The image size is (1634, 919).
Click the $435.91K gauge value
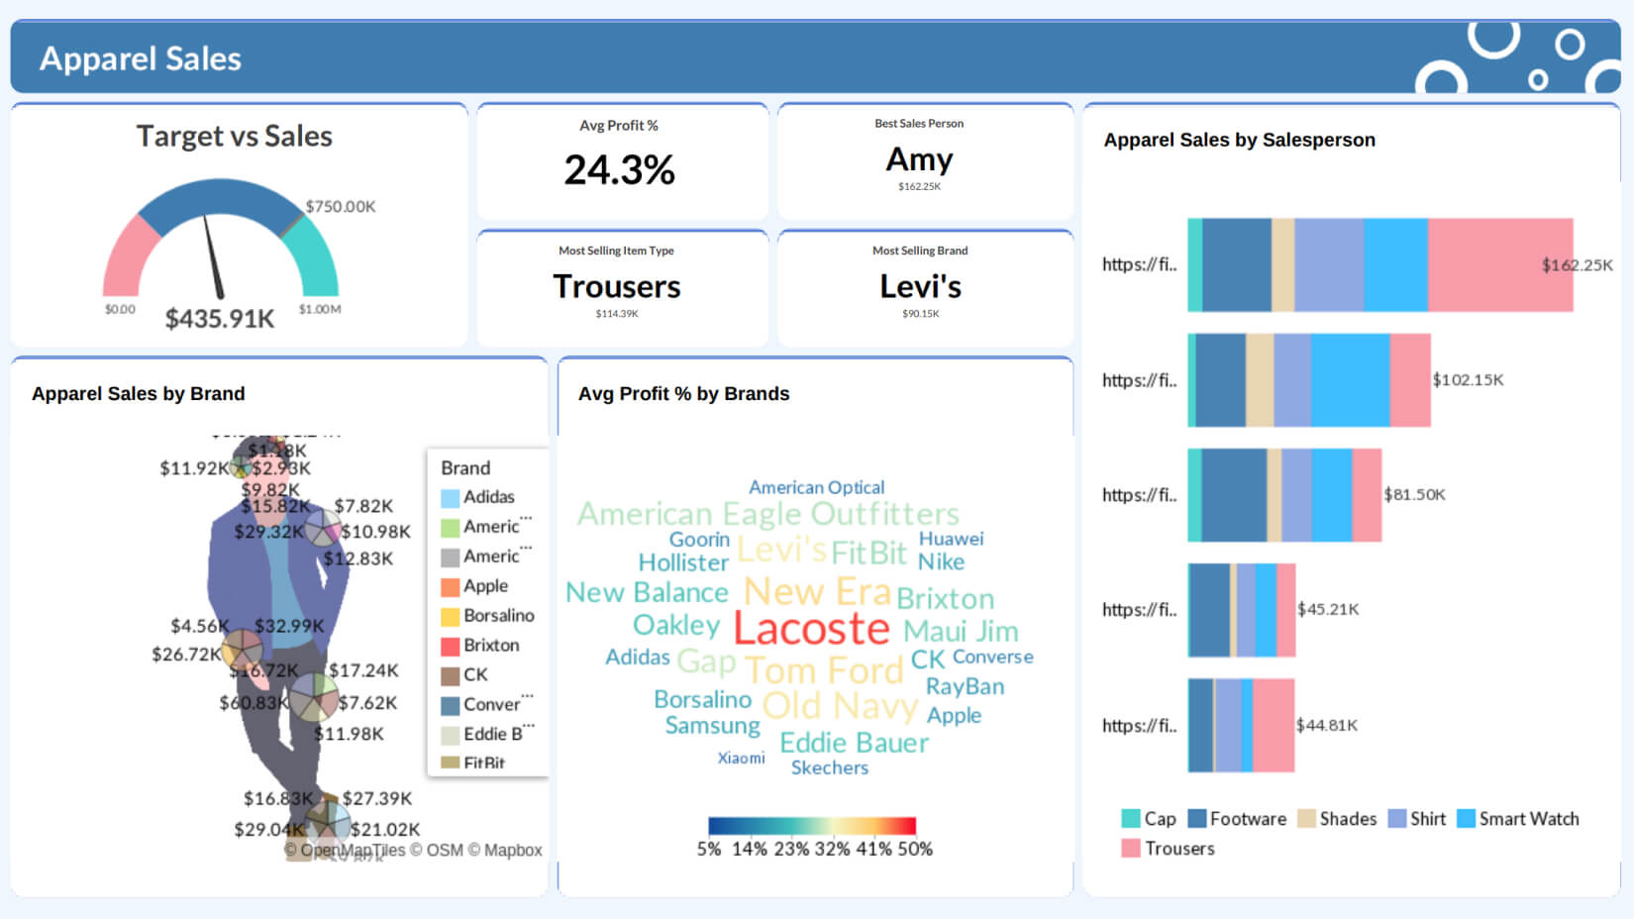click(x=220, y=319)
